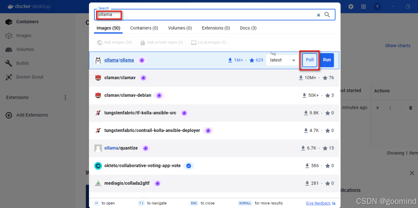Click the badge beside contrail-kolla-ansible-deployer
The height and width of the screenshot is (208, 418).
click(208, 131)
